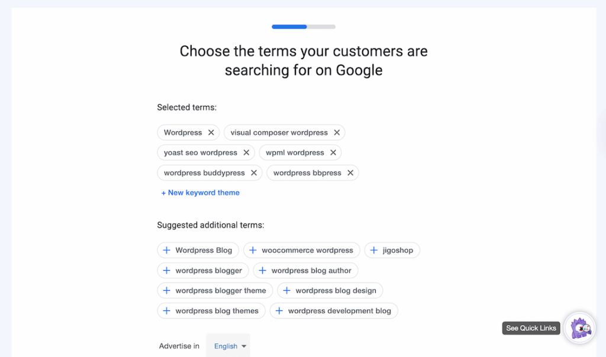Image resolution: width=606 pixels, height=357 pixels.
Task: Remove visual composer wordpress term
Action: click(337, 132)
